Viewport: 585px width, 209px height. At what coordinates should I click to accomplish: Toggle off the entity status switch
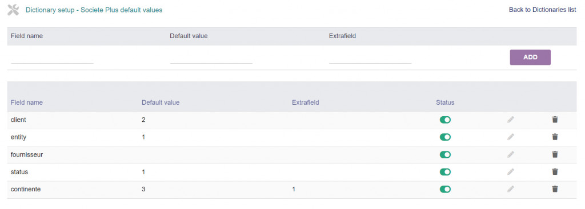(x=445, y=137)
